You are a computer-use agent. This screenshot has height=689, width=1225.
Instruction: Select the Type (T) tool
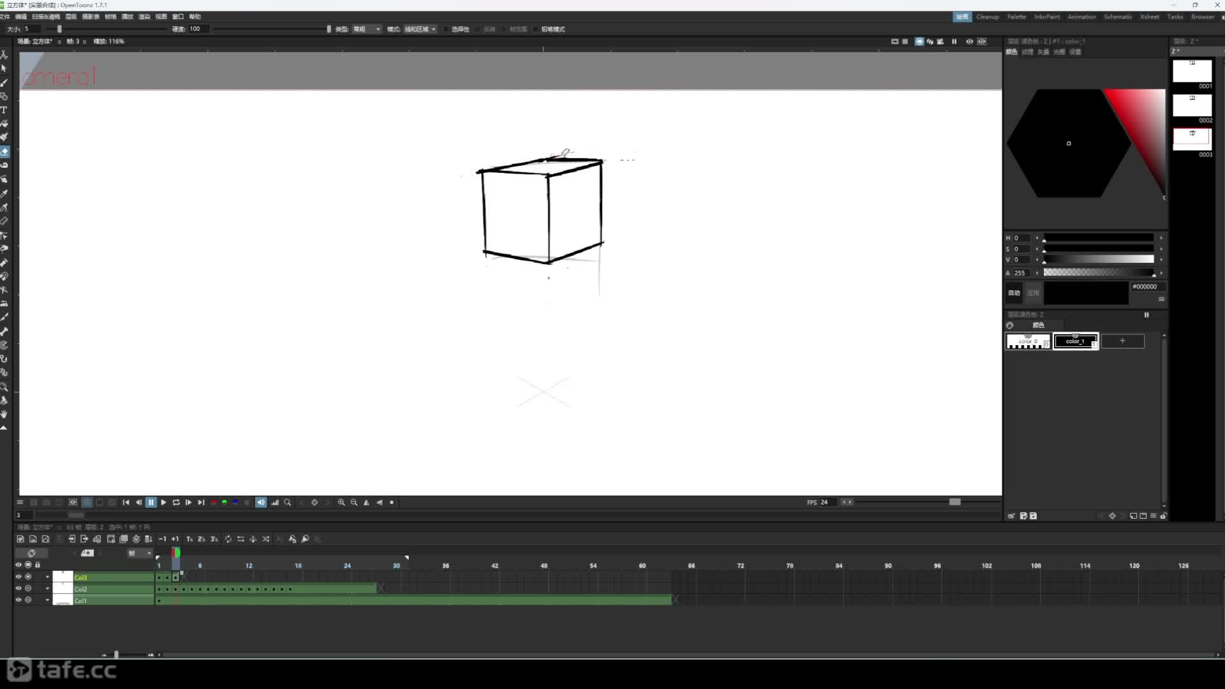[x=4, y=110]
